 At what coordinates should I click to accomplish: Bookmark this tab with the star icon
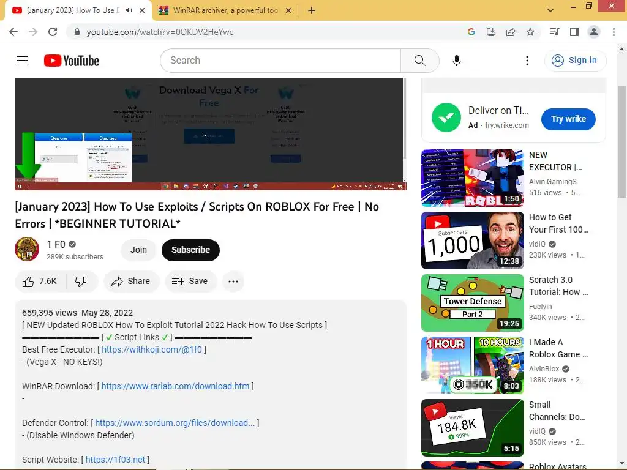pos(530,32)
